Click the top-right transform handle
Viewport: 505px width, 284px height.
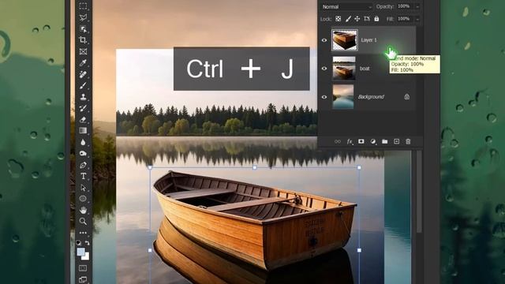[359, 167]
